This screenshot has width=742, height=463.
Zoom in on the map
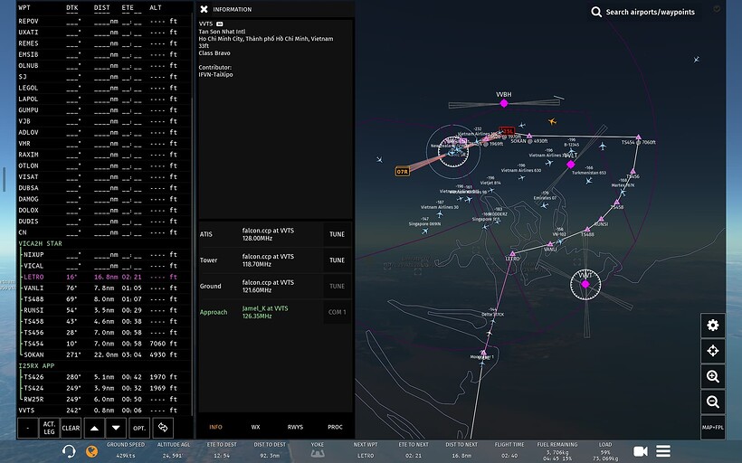point(713,376)
